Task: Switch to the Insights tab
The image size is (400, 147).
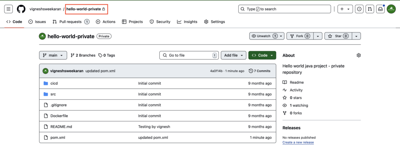Action: tap(187, 22)
